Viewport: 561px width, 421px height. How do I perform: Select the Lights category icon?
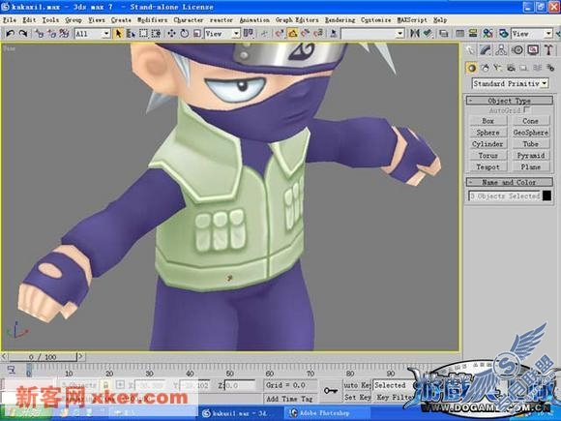(x=498, y=68)
